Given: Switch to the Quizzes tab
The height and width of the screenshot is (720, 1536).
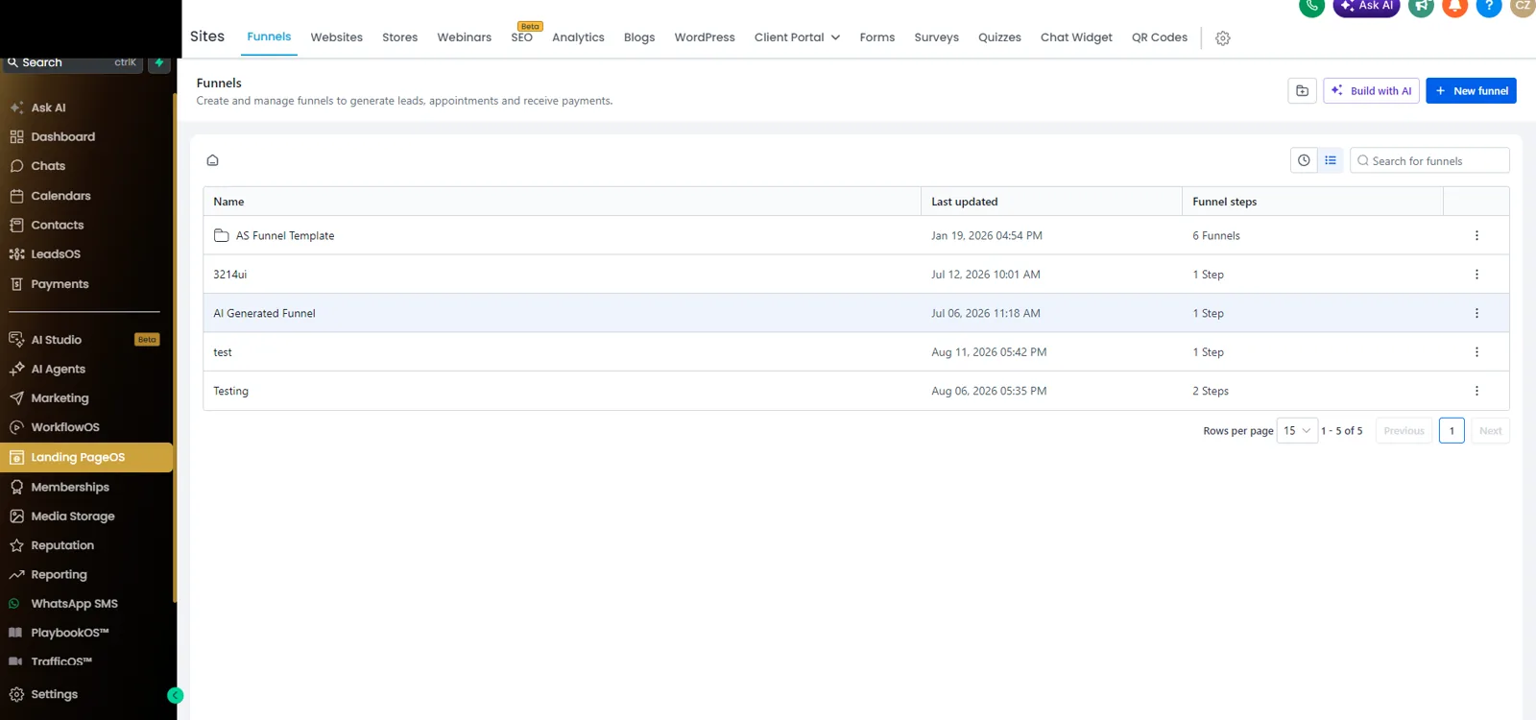Looking at the screenshot, I should (999, 37).
